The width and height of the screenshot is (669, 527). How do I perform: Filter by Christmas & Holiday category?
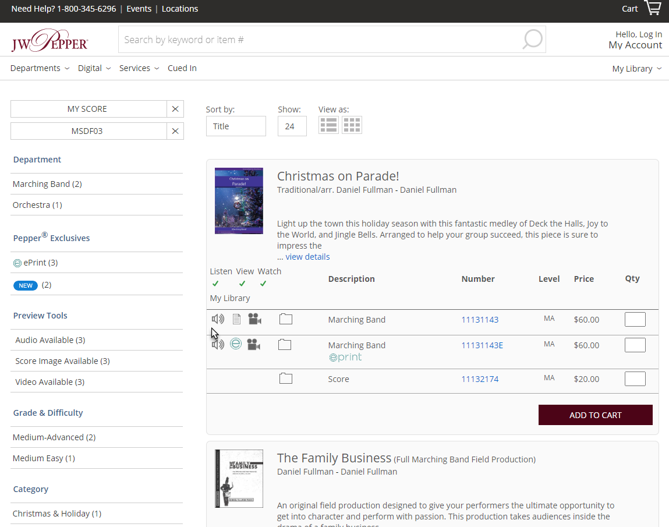[57, 514]
